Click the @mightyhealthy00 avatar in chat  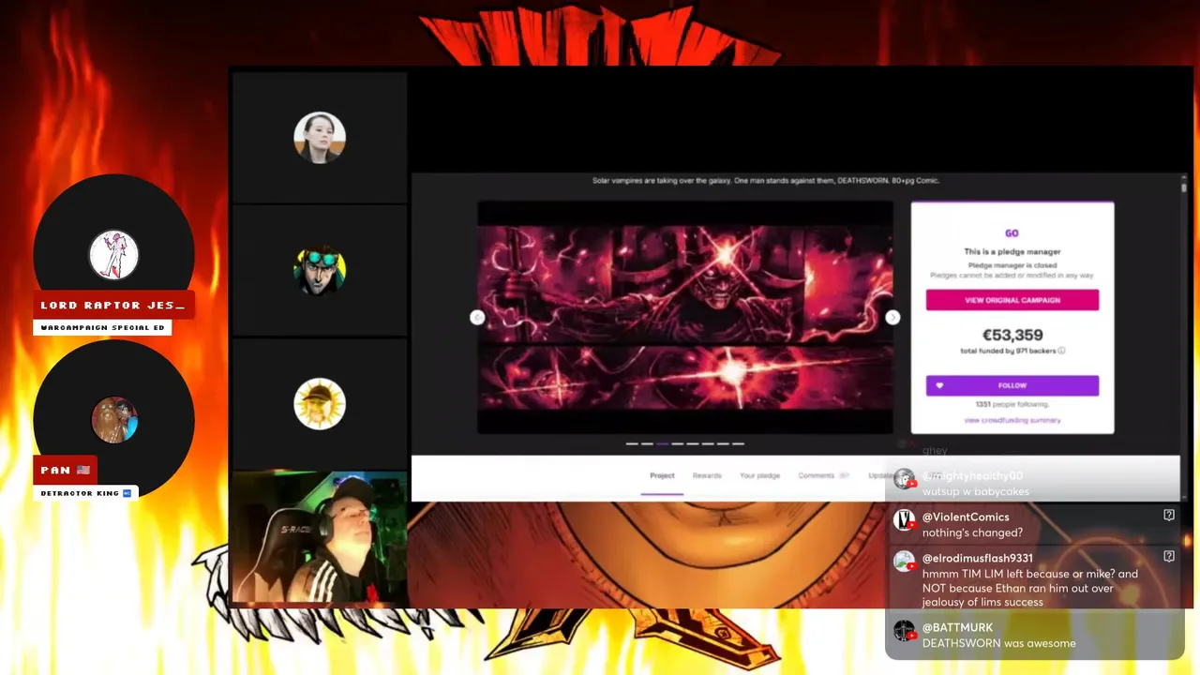tap(904, 478)
